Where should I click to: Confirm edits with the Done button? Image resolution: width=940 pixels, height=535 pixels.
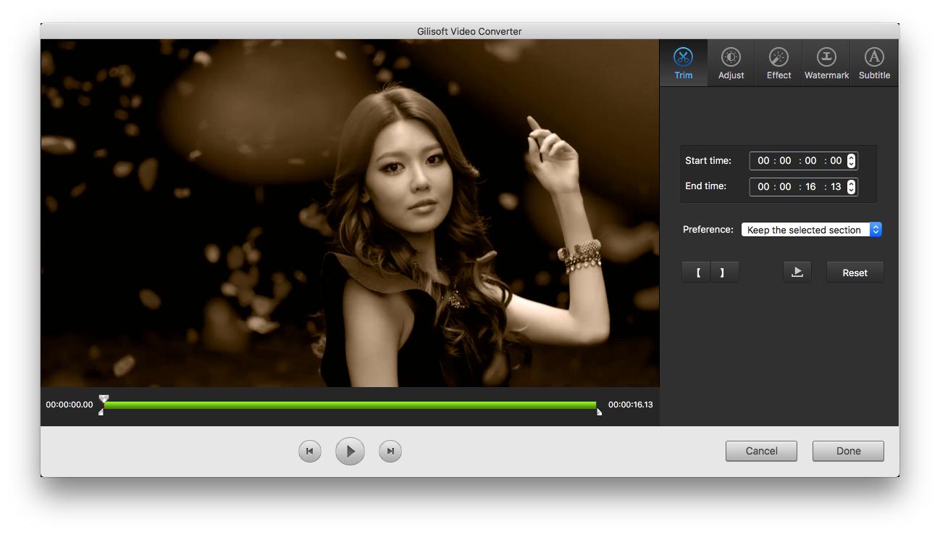848,451
